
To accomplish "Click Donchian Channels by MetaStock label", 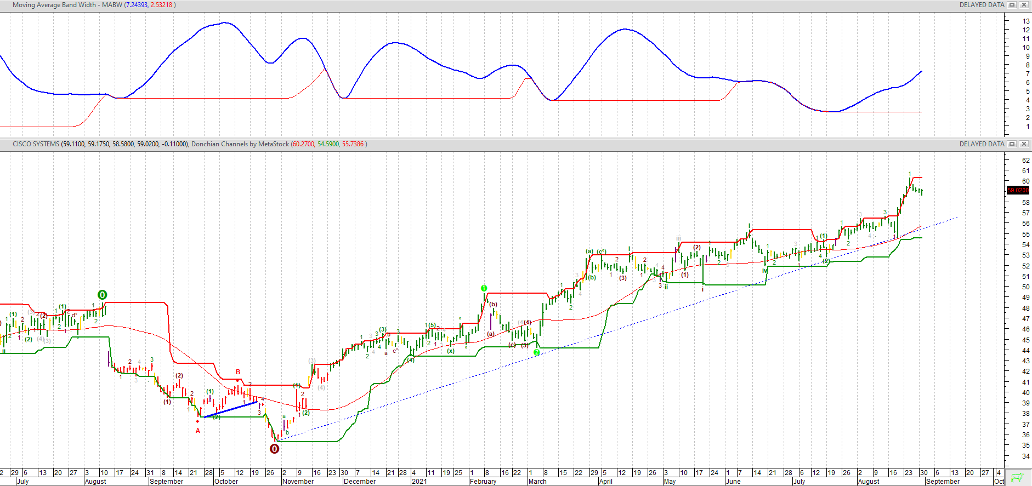I will point(240,144).
